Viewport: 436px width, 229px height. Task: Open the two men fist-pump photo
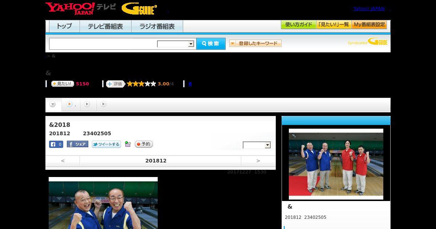pos(103,203)
